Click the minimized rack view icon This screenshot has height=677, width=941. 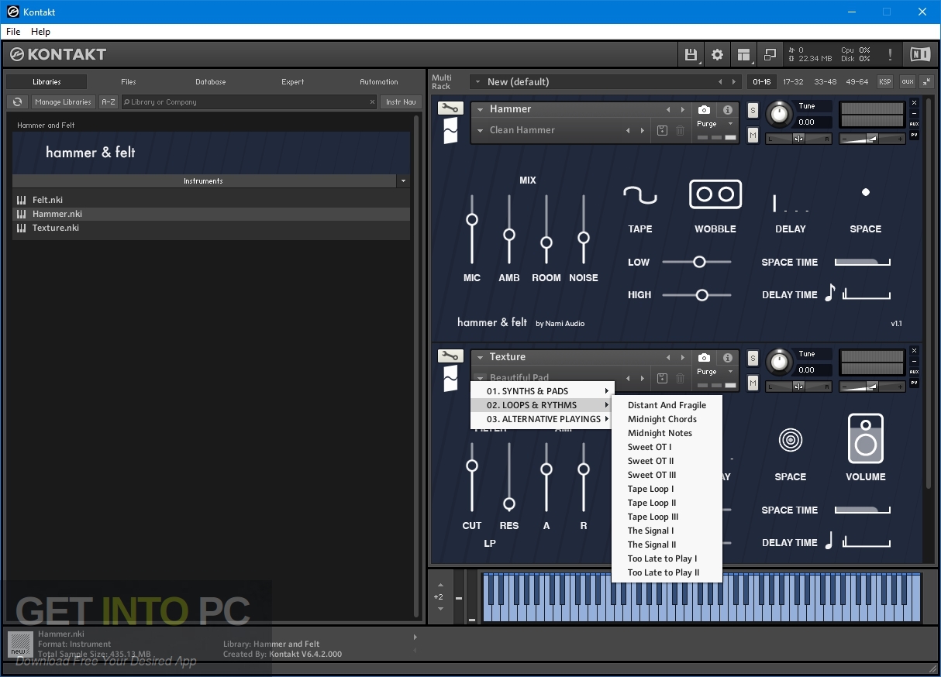[770, 54]
